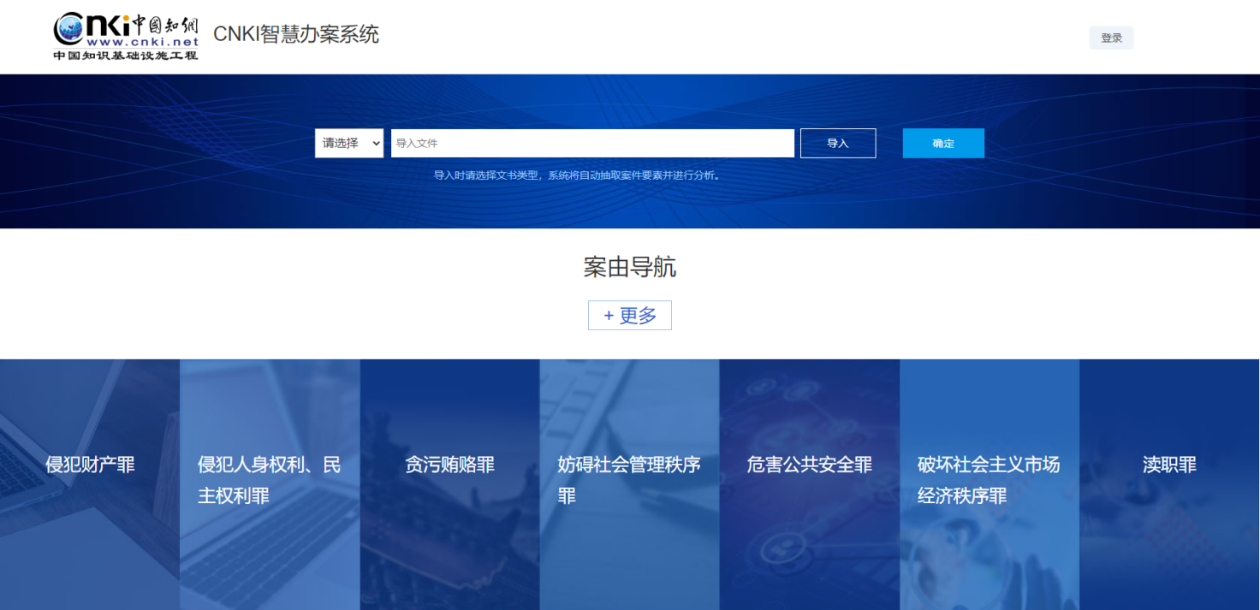Click the www.cnki.net text in logo
This screenshot has width=1260, height=610.
tap(142, 41)
